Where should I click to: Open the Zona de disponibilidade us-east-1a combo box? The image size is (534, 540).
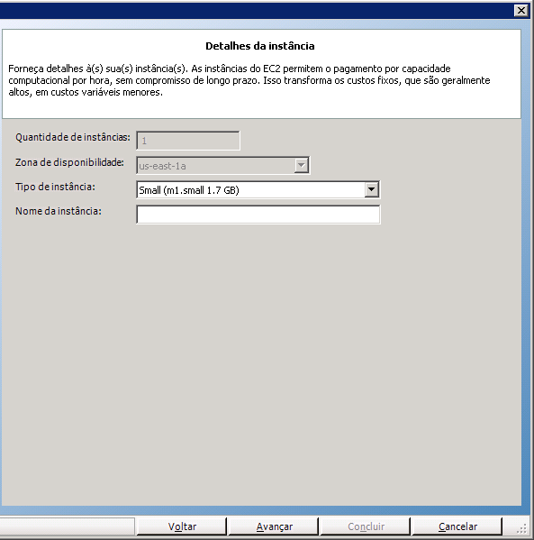[223, 166]
